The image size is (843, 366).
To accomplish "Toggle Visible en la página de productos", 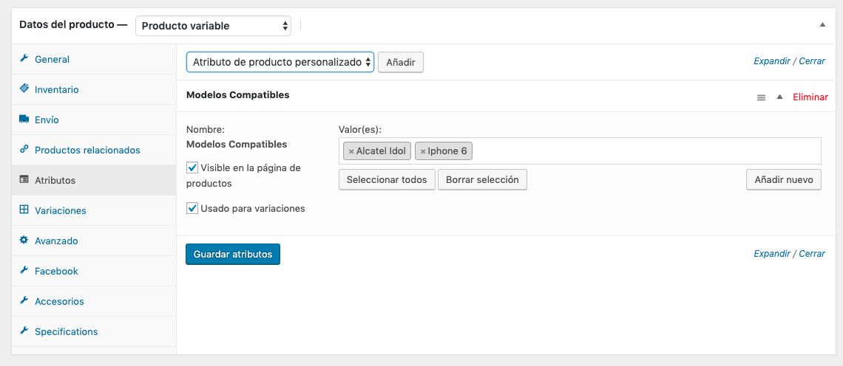I will 192,168.
